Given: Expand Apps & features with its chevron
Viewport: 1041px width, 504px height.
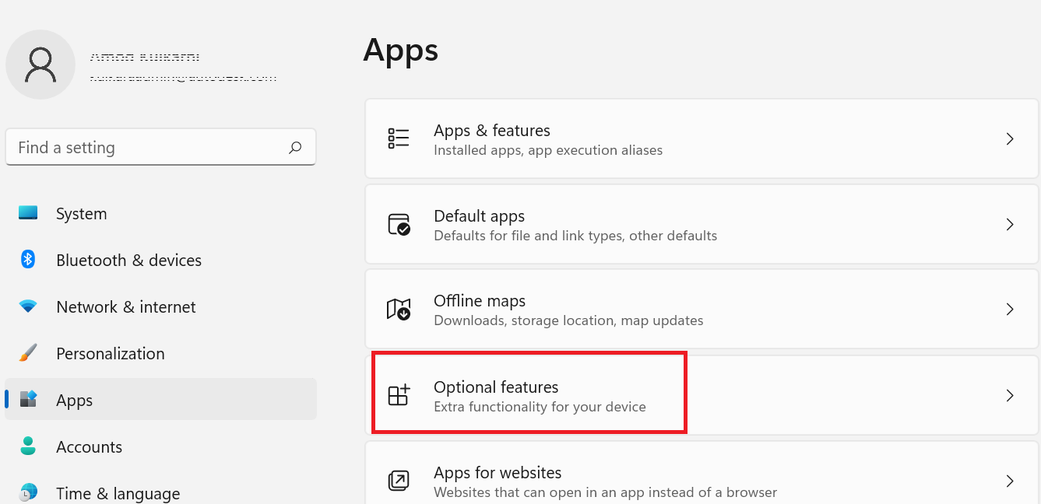Looking at the screenshot, I should coord(1010,139).
